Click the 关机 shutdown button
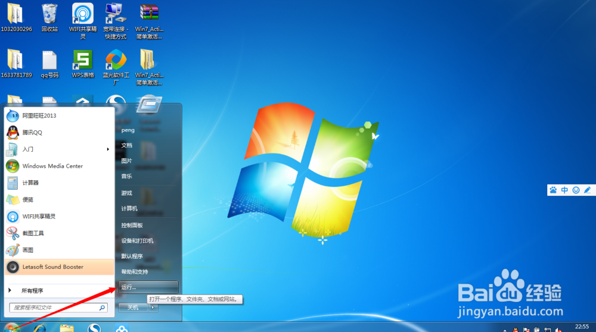Image resolution: width=596 pixels, height=332 pixels. [133, 308]
